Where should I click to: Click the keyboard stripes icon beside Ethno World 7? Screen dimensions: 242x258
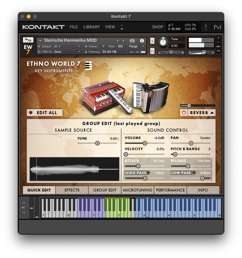pos(88,66)
